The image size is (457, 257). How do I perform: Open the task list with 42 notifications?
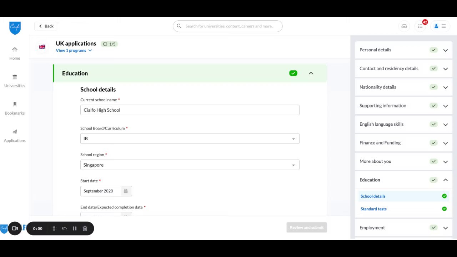click(420, 26)
